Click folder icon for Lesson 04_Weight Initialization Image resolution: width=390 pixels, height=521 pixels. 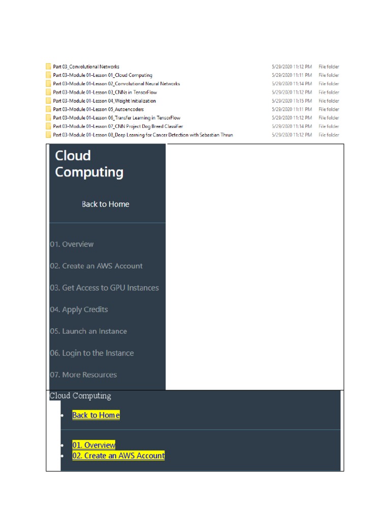48,101
